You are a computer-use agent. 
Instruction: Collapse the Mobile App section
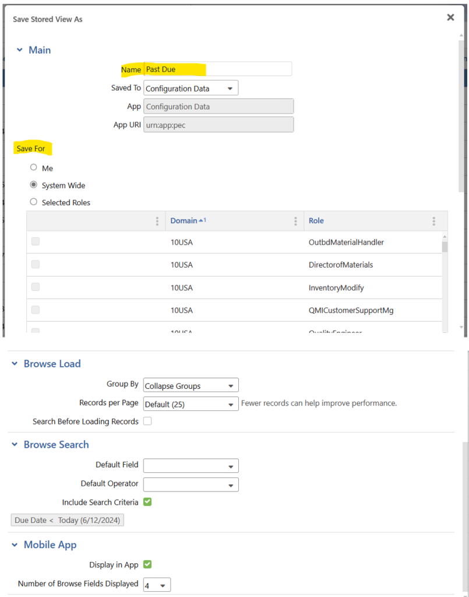(x=15, y=545)
